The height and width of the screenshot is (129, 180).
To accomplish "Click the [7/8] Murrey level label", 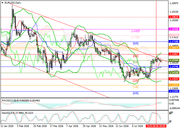I will pos(136,50).
